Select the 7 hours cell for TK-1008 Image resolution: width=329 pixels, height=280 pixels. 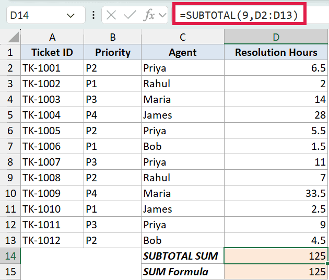(276, 178)
